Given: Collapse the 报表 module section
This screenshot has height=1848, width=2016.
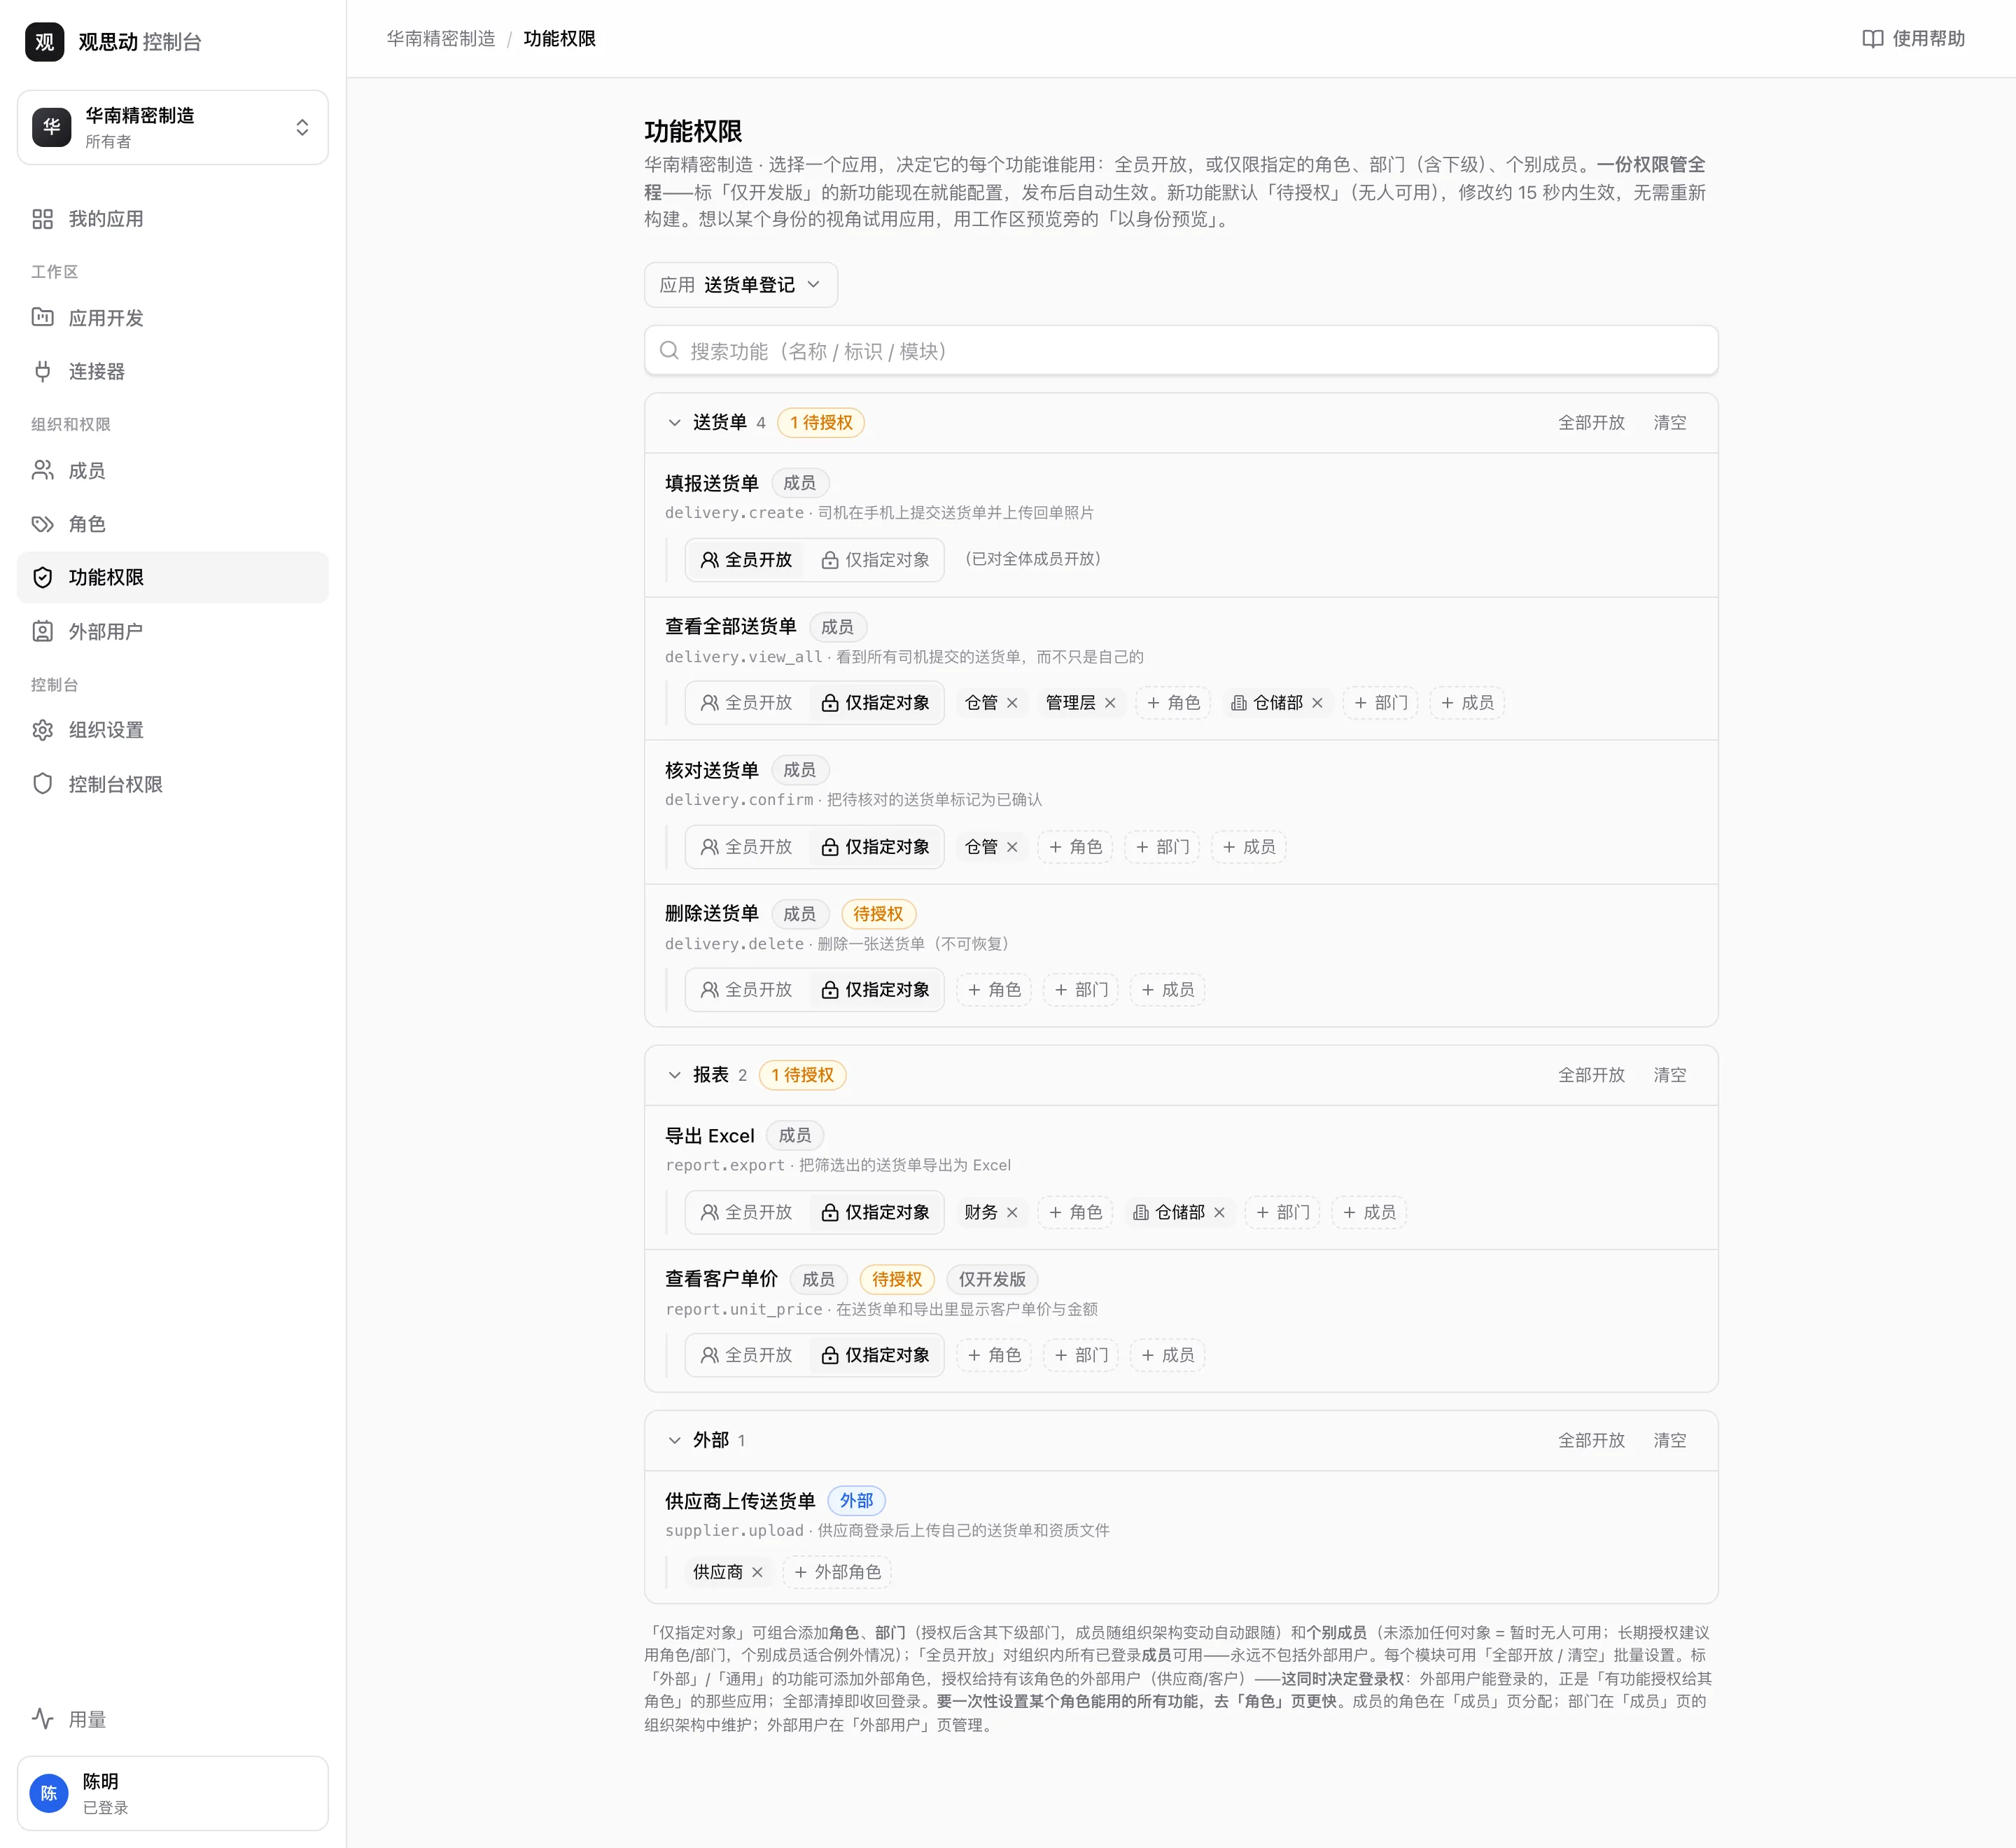Looking at the screenshot, I should [675, 1075].
